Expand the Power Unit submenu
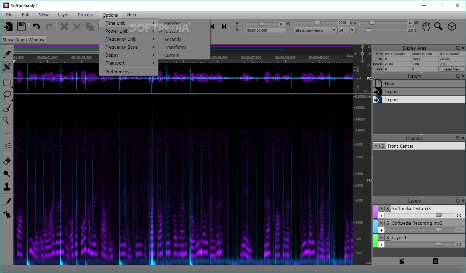Viewport: 466px width, 273px height. click(129, 31)
